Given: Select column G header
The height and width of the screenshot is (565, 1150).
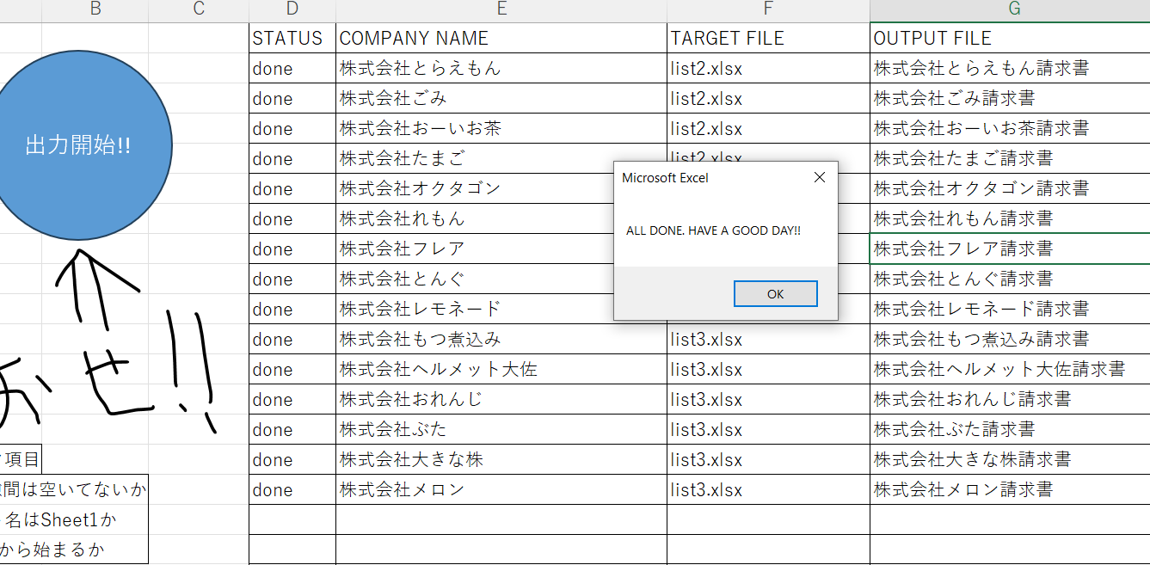Looking at the screenshot, I should 1013,9.
